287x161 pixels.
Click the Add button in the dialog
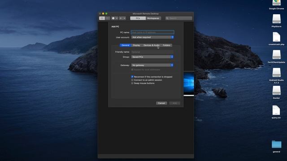174,103
